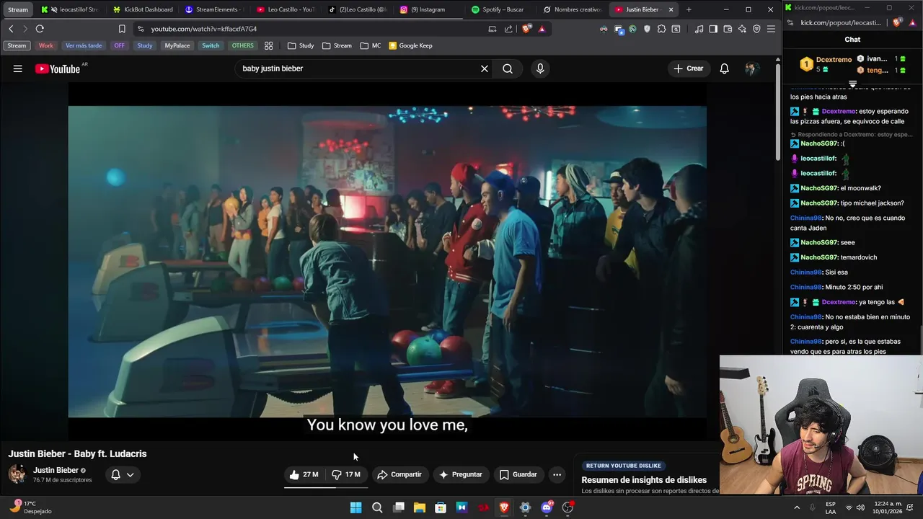Open the Leo AI sparkle icon
The width and height of the screenshot is (923, 519).
pyautogui.click(x=742, y=29)
